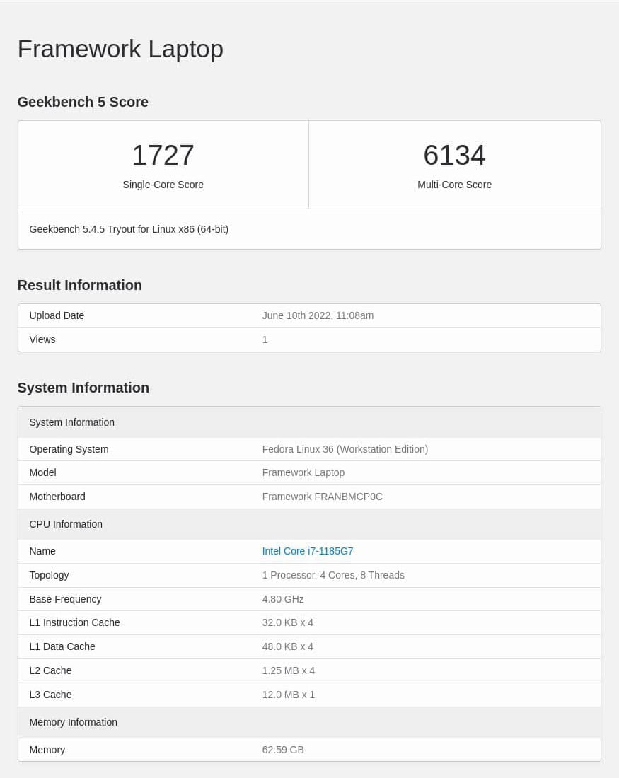
Task: Click the L1 Data Cache label
Action: point(62,646)
